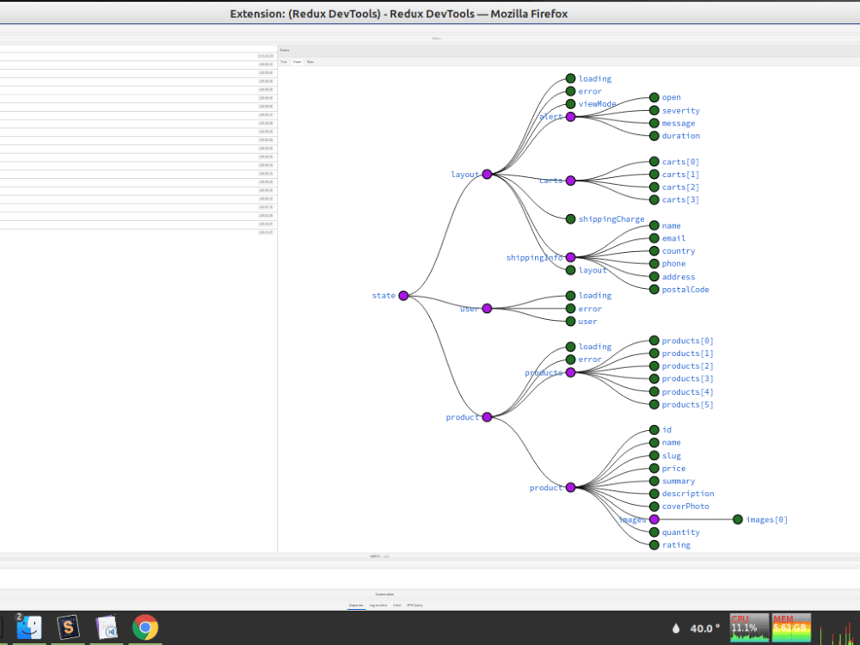860x645 pixels.
Task: Select the coverPhoto node
Action: [x=654, y=507]
